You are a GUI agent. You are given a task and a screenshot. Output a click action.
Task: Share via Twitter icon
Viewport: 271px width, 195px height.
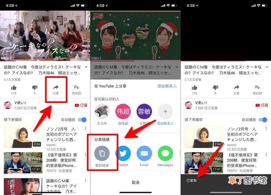pyautogui.click(x=123, y=154)
